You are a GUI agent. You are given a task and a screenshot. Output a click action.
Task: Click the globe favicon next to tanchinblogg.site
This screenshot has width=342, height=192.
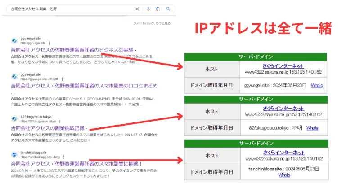click(14, 155)
